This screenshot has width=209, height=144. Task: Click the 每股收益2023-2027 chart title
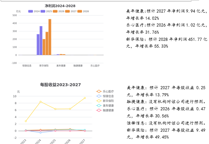click(x=61, y=85)
